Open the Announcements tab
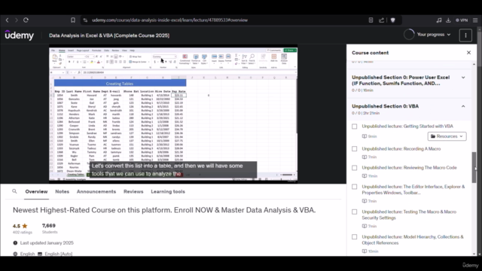 coord(96,191)
